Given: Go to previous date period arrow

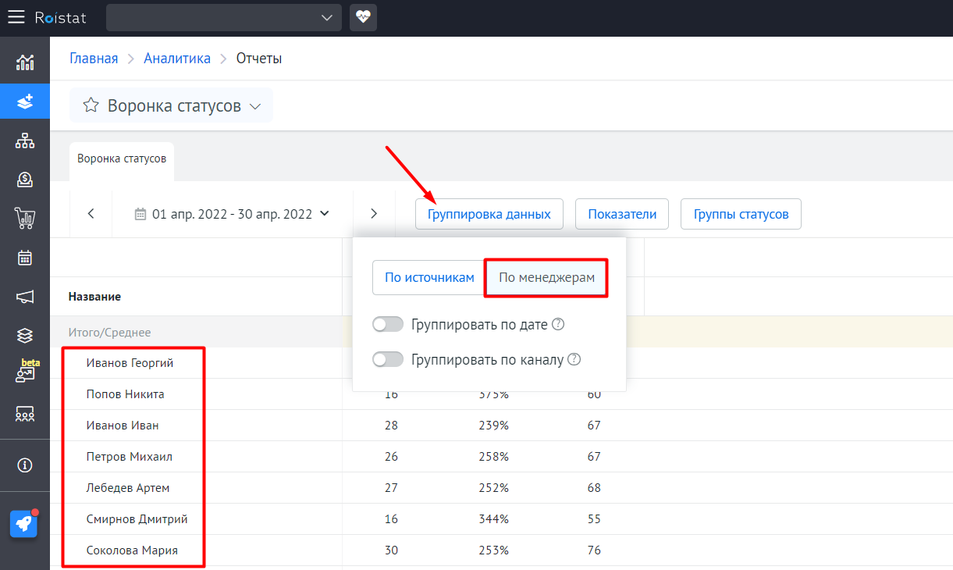Looking at the screenshot, I should click(91, 213).
